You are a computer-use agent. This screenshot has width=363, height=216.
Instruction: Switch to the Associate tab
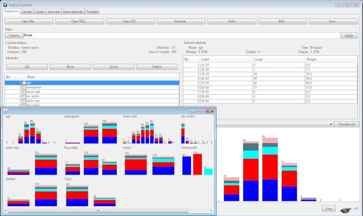point(53,11)
